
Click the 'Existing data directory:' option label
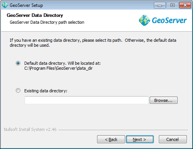pyautogui.click(x=46, y=91)
